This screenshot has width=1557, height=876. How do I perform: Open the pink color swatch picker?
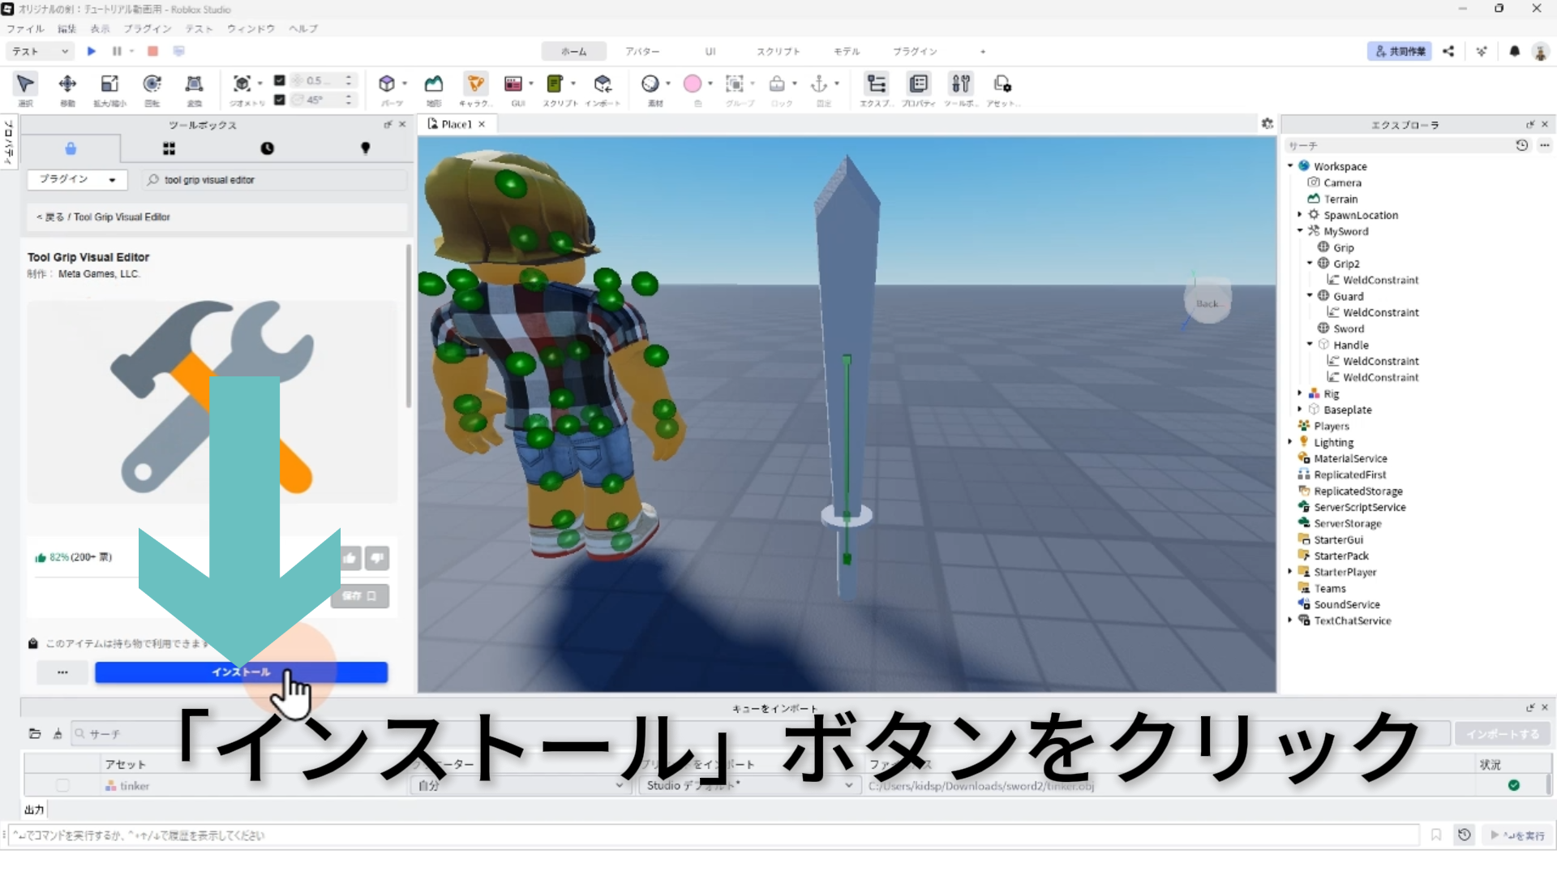tap(693, 84)
